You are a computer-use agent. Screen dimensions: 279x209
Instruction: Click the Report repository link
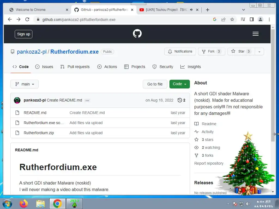coord(209,163)
